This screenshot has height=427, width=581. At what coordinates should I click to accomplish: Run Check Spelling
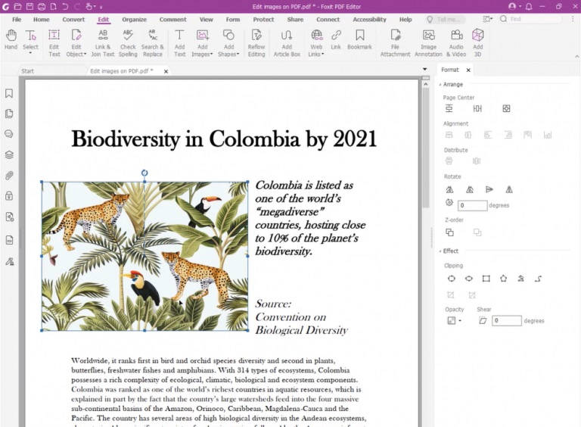pos(128,43)
